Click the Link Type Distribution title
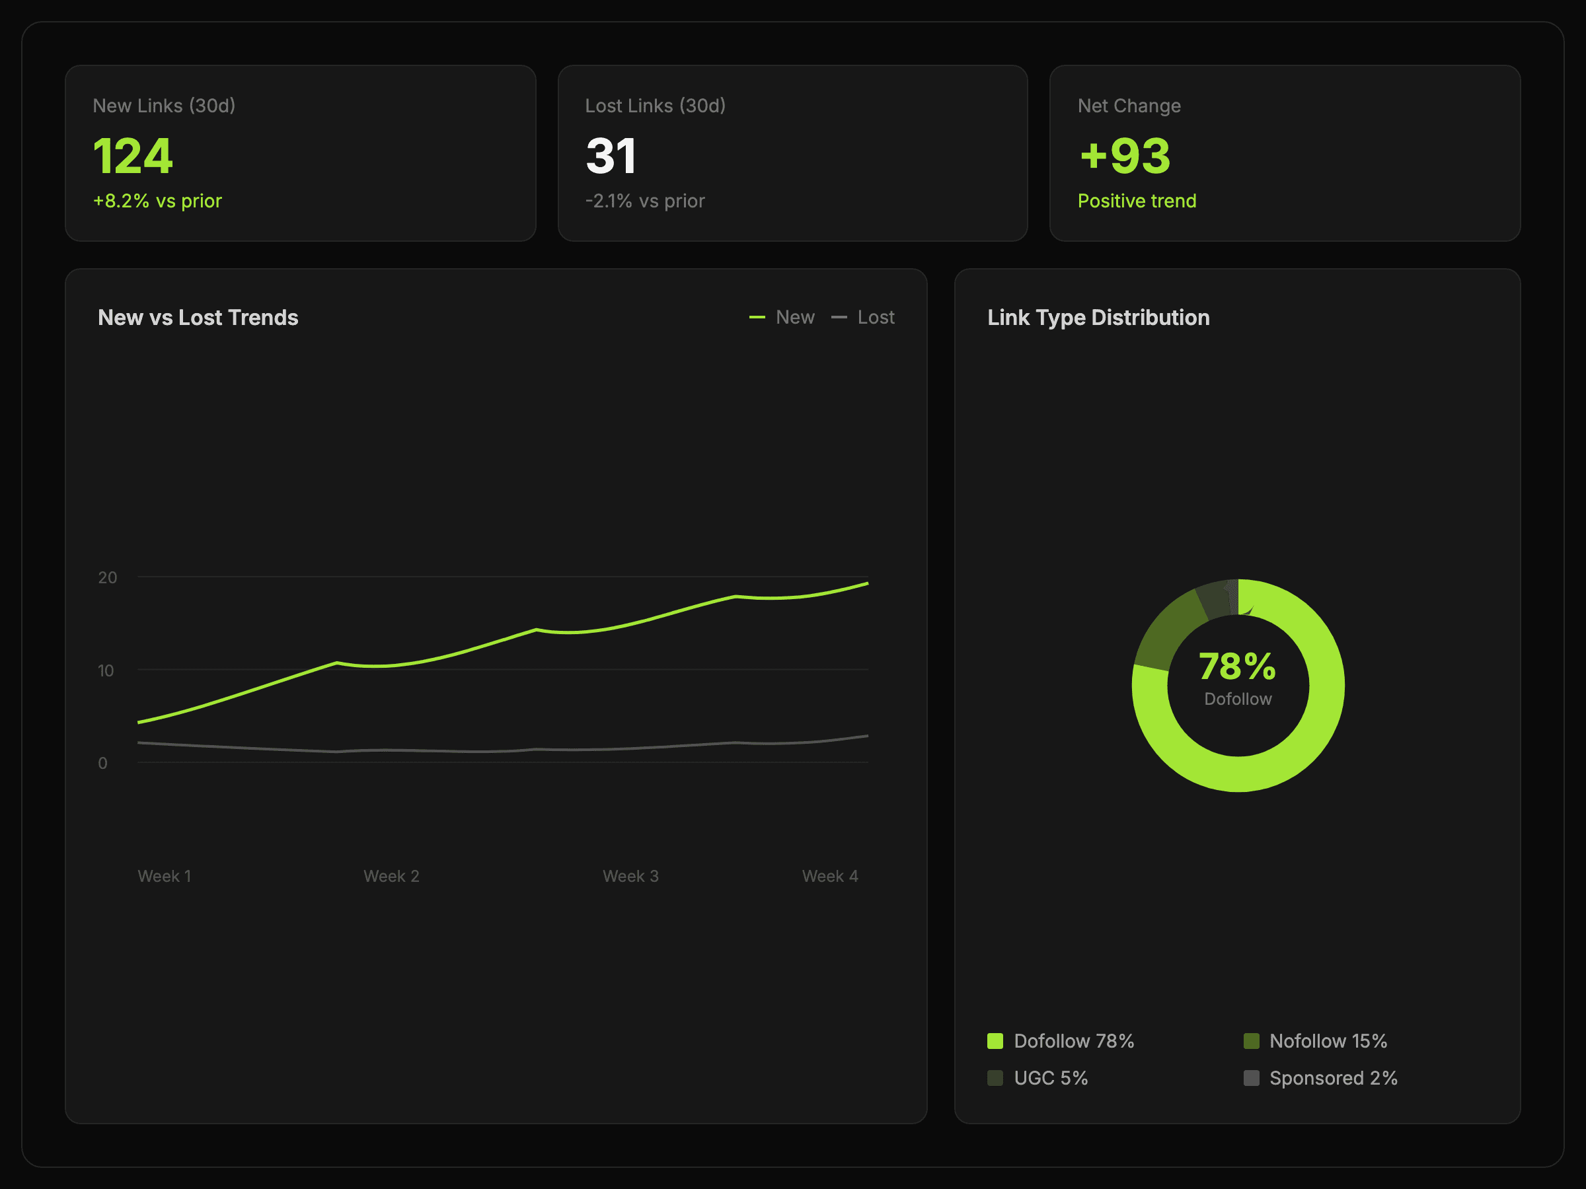 pyautogui.click(x=1098, y=318)
